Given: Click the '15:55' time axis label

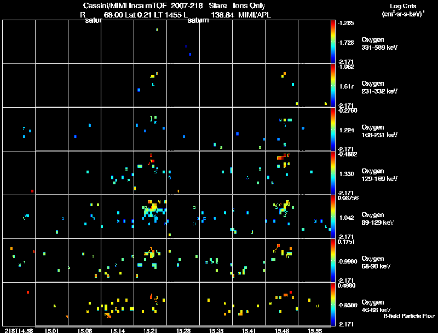Looking at the screenshot, I should pyautogui.click(x=314, y=330).
